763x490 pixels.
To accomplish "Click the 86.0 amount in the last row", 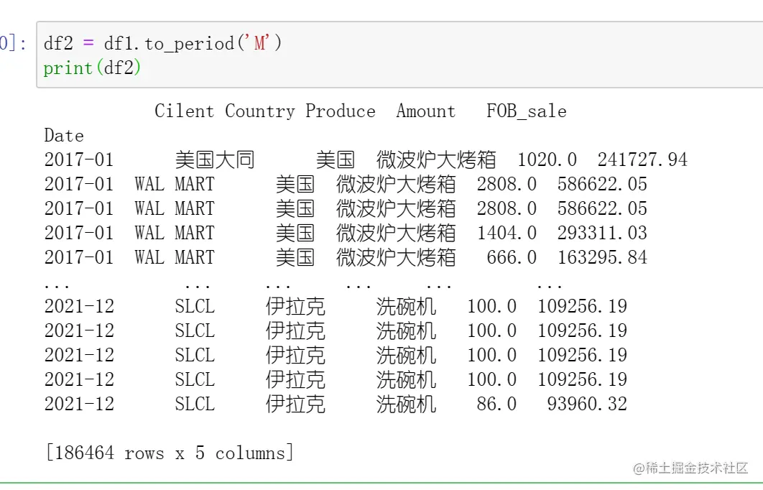I will click(x=496, y=404).
